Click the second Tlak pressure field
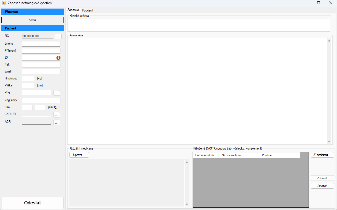337x210 pixels. coord(40,107)
